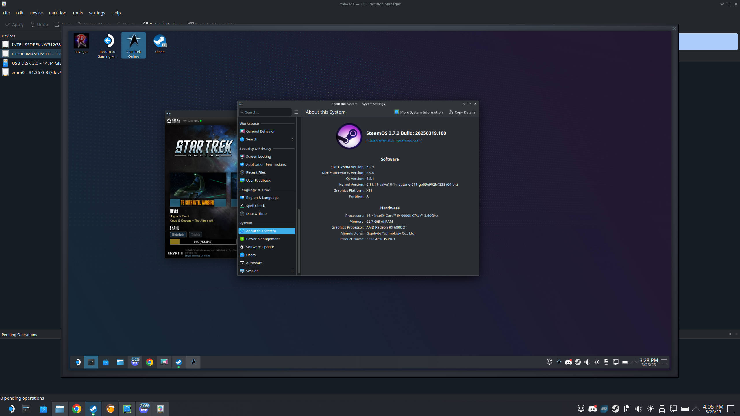740x416 pixels.
Task: Open the Help menu
Action: [116, 13]
